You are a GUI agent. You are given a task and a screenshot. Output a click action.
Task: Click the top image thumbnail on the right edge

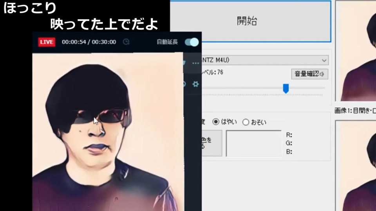(356, 51)
